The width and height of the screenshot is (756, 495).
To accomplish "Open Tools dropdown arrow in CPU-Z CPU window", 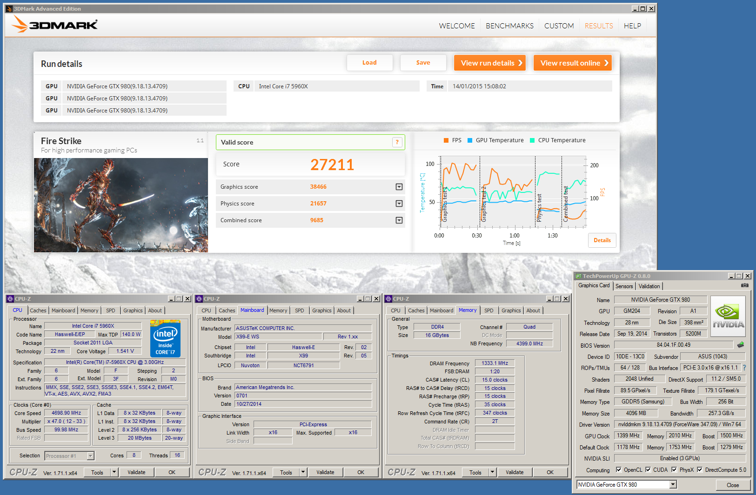I will (114, 472).
